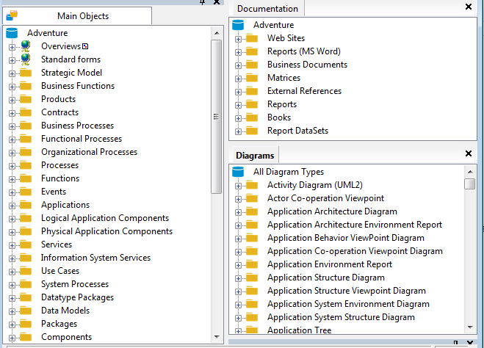This screenshot has height=348, width=484.
Task: Select Matrices in the Documentation tree
Action: coord(283,78)
